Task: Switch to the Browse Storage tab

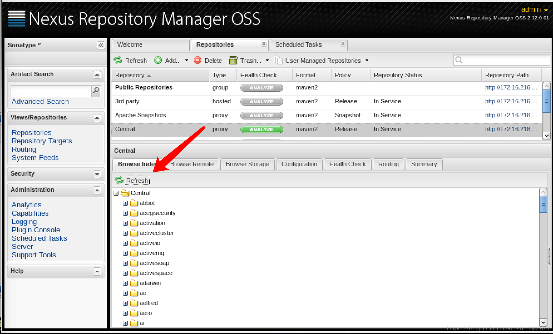Action: tap(247, 164)
